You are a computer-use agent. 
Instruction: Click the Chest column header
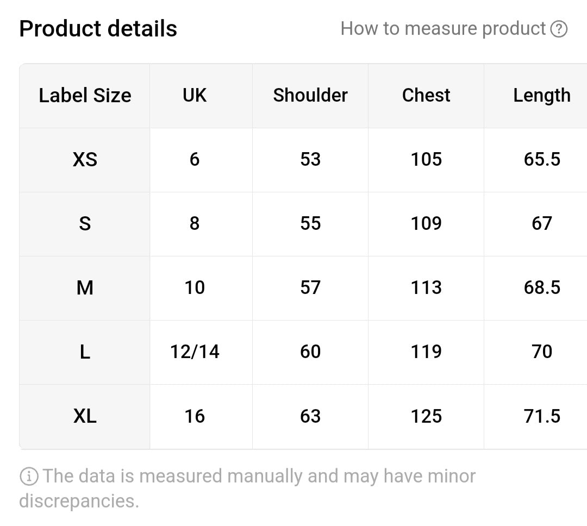click(x=426, y=96)
